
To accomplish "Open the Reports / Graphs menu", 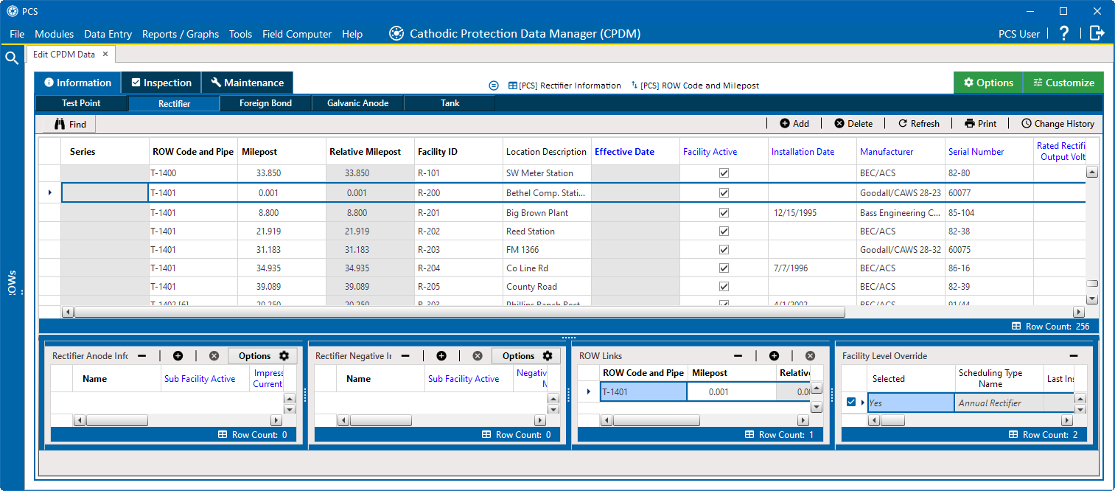I will [181, 34].
